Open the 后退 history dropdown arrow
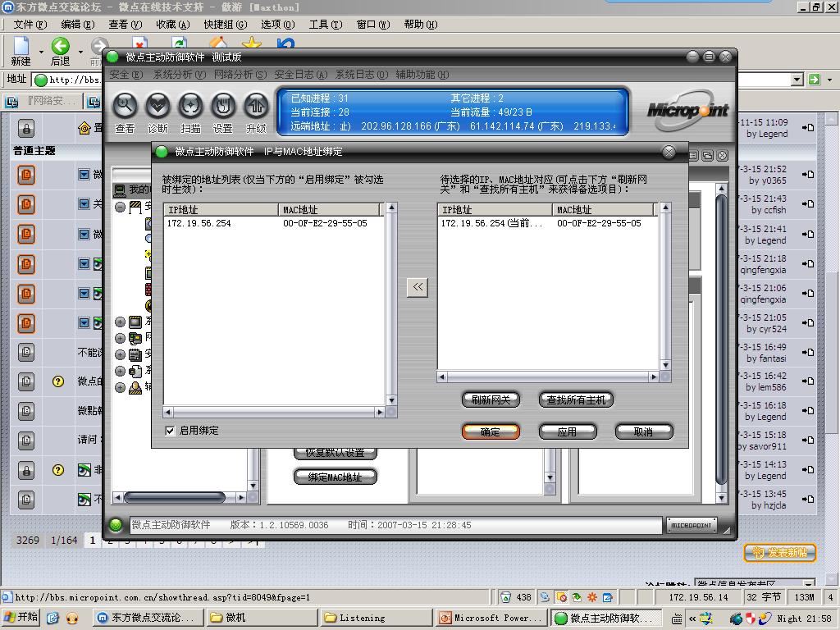 point(80,52)
